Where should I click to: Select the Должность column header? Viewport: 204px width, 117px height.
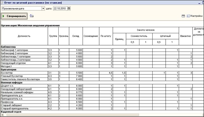point(24,36)
